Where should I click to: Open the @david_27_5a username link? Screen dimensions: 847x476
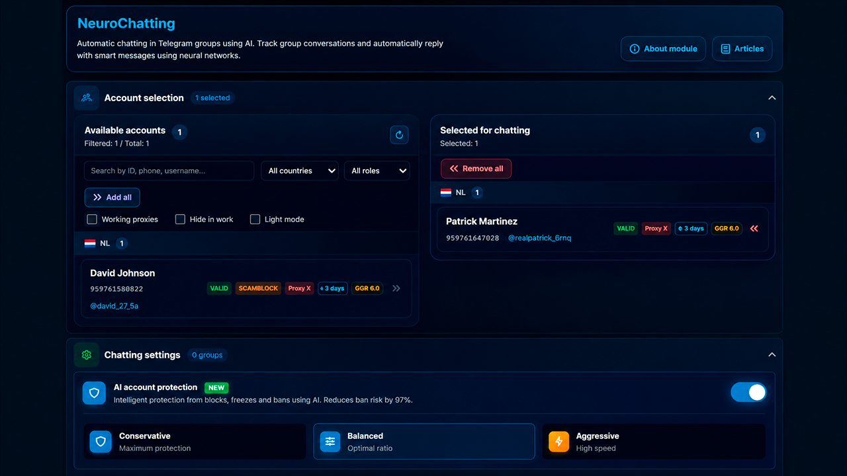[x=114, y=306]
